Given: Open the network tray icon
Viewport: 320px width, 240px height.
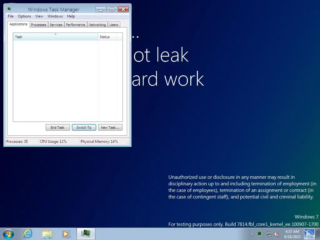Looking at the screenshot, I should [x=269, y=234].
